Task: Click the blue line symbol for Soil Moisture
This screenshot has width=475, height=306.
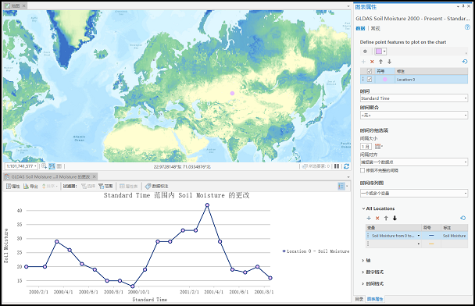Action: [x=431, y=236]
